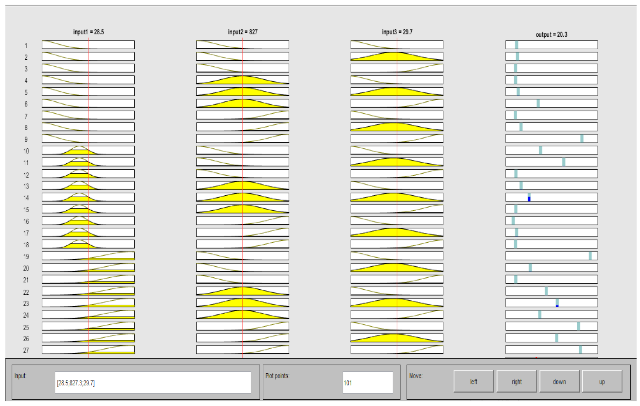Click the 'Plot points:' label

coord(277,376)
